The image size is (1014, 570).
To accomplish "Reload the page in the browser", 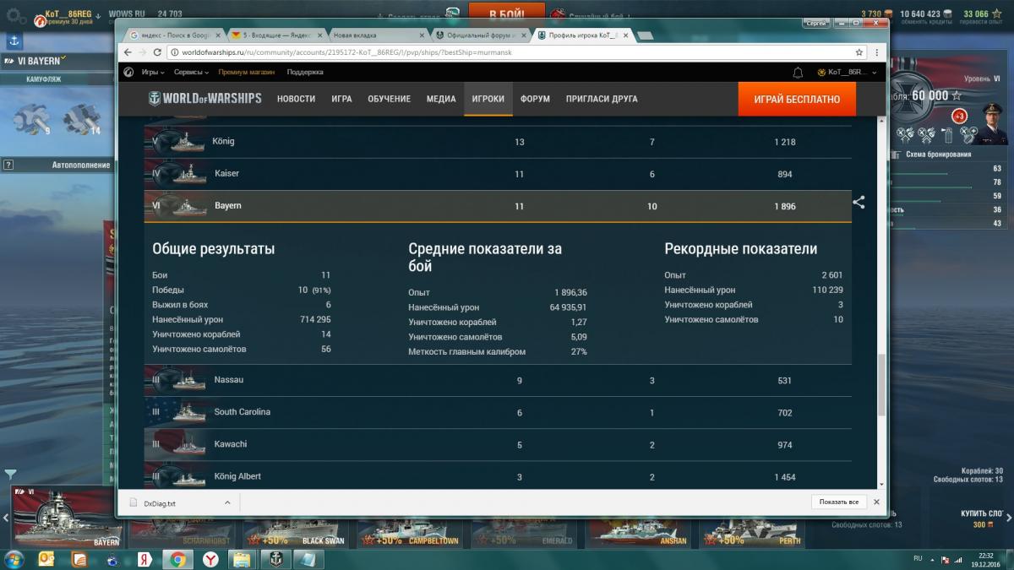I will [x=157, y=52].
